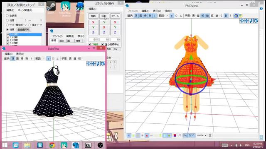Toggle the green arrow icon in PMDView bottom bar

click(x=160, y=135)
